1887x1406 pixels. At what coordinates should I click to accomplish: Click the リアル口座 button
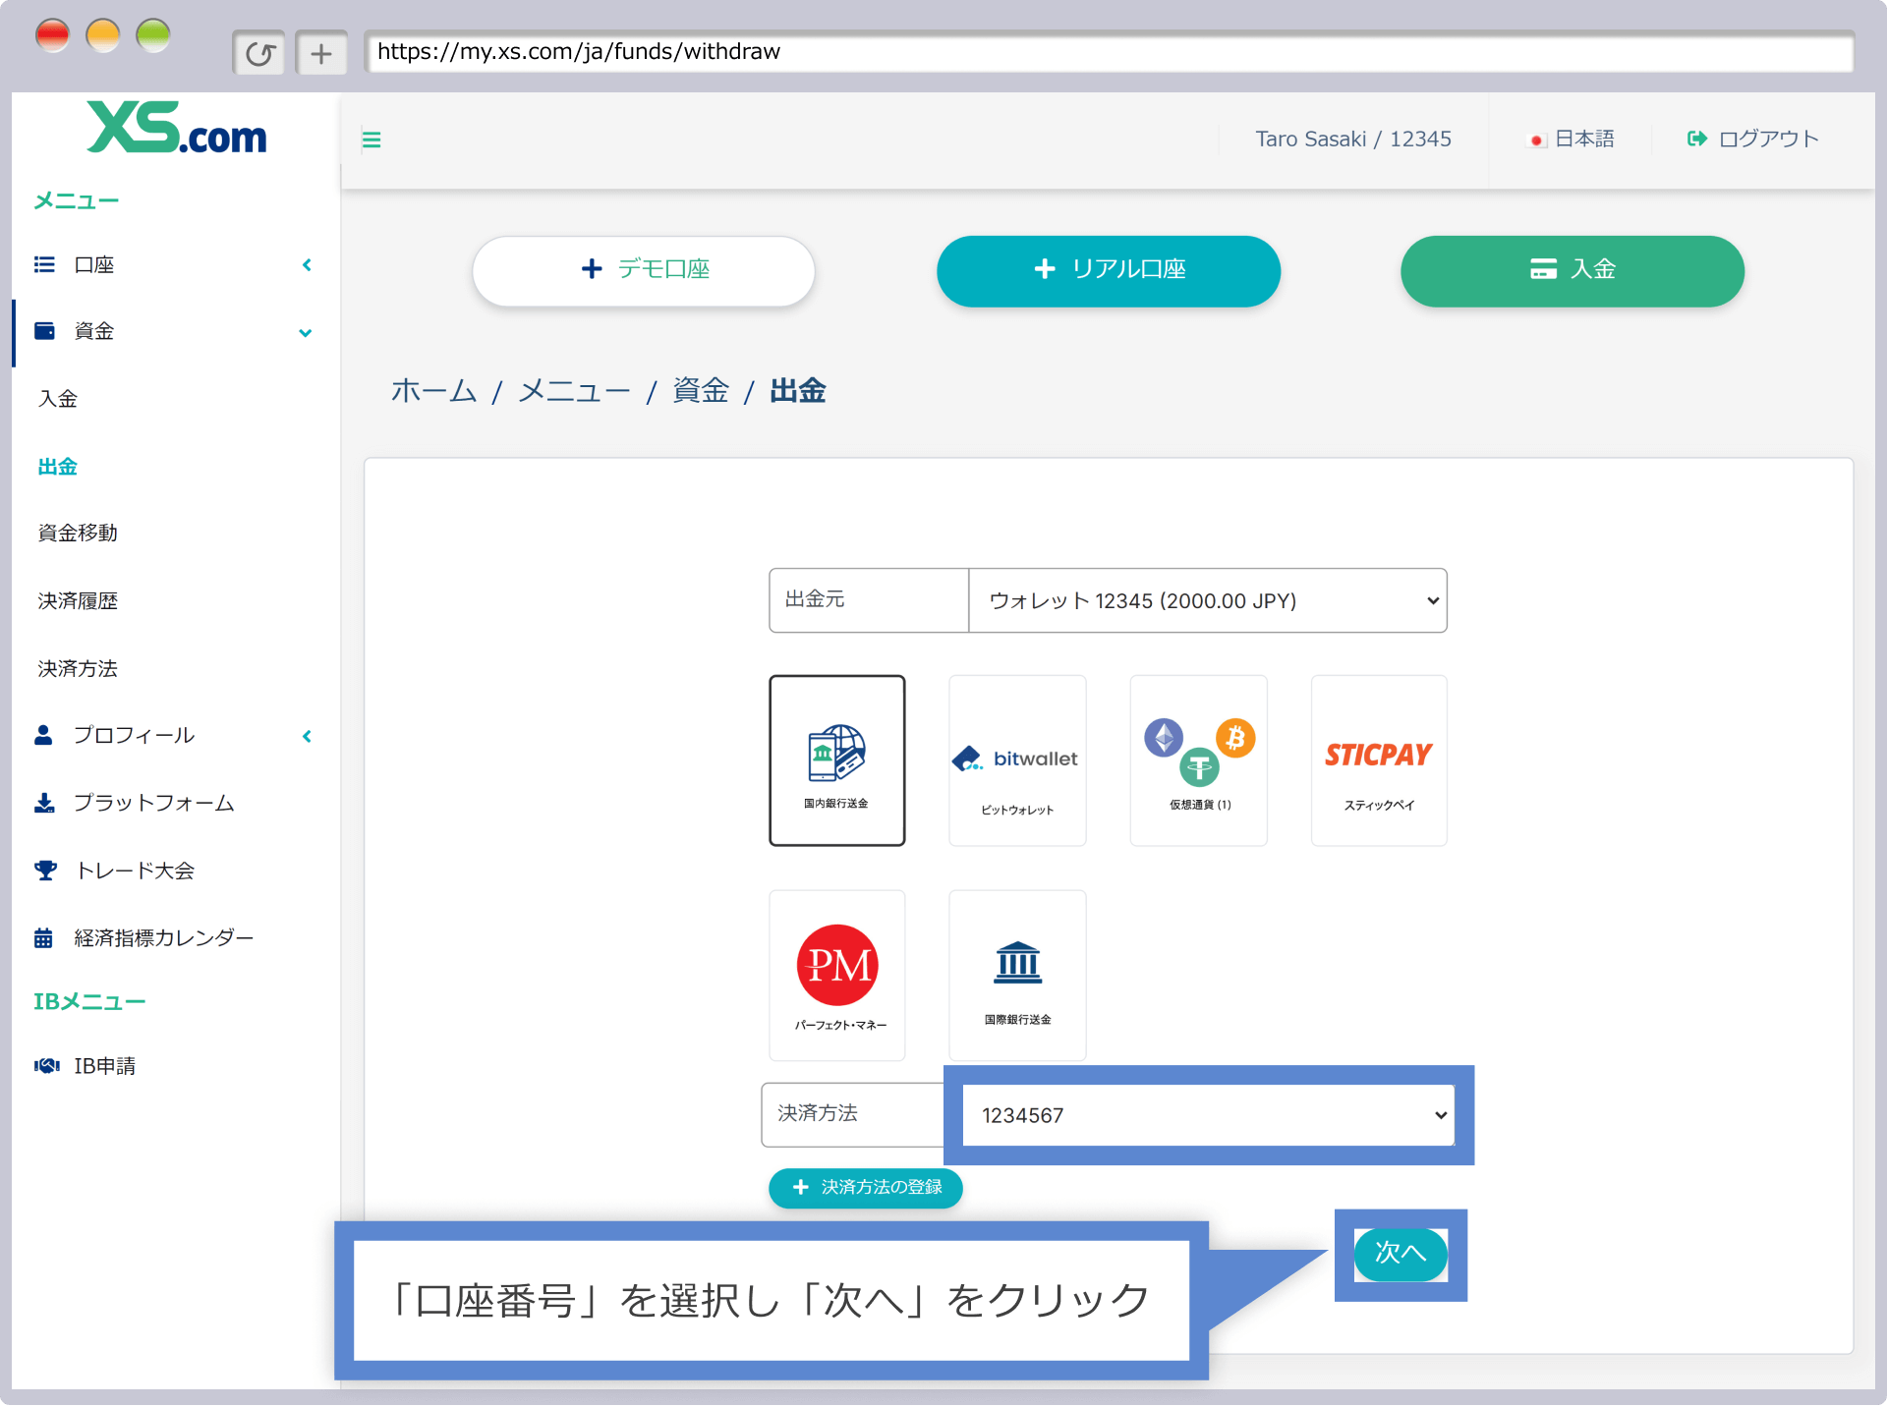(x=1109, y=270)
